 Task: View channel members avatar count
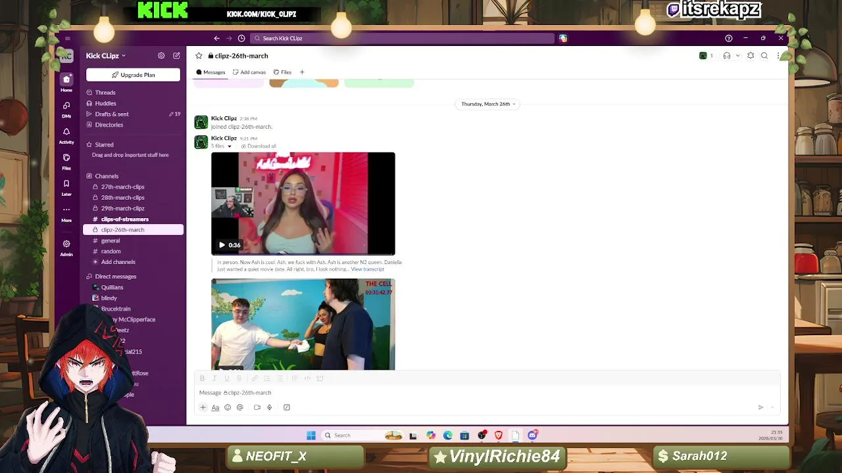(706, 56)
